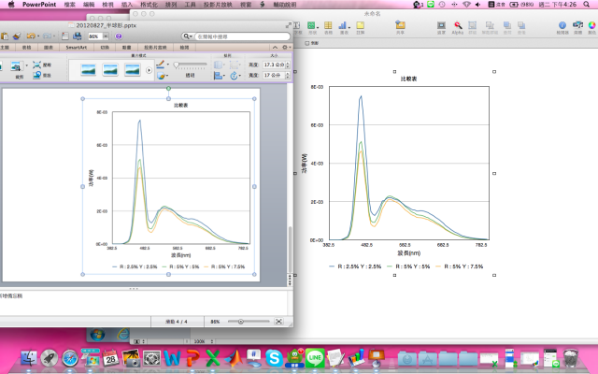This screenshot has height=374, width=598.
Task: Open the ribbon gear settings menu
Action: tap(286, 48)
